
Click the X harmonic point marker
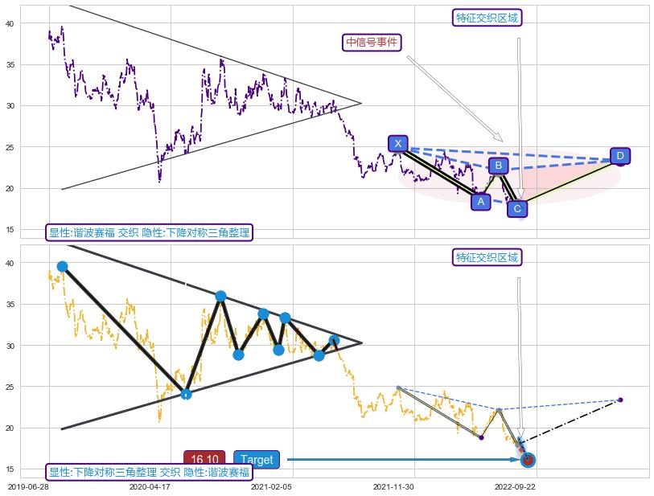click(398, 144)
